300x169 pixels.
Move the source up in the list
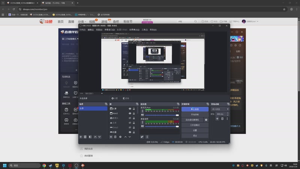125,137
